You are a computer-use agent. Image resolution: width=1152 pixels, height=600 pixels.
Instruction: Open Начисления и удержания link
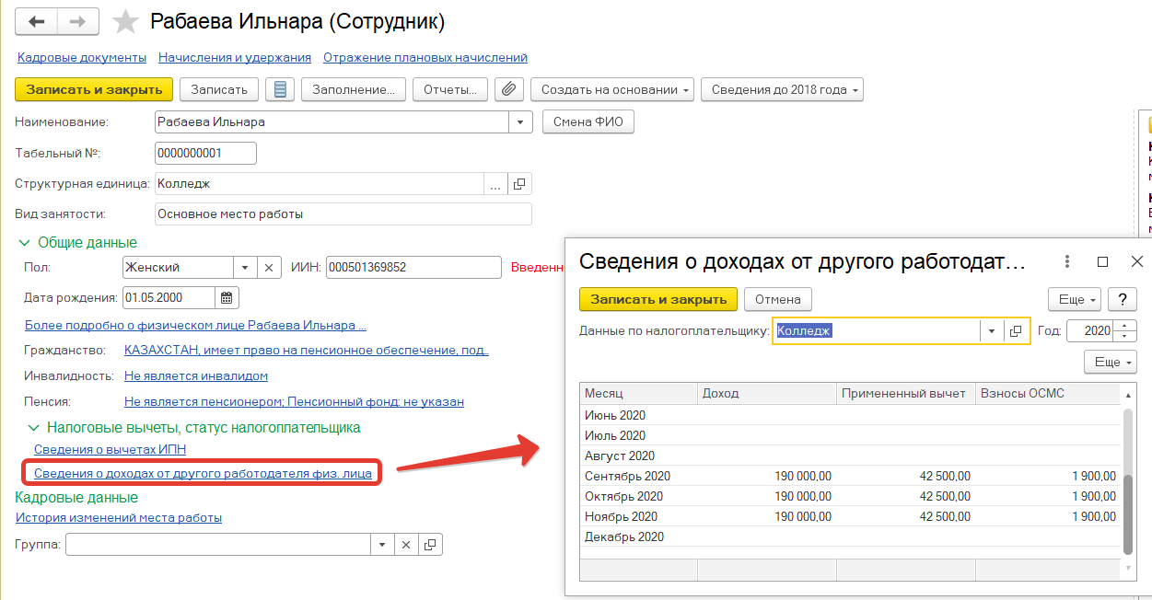pos(235,57)
